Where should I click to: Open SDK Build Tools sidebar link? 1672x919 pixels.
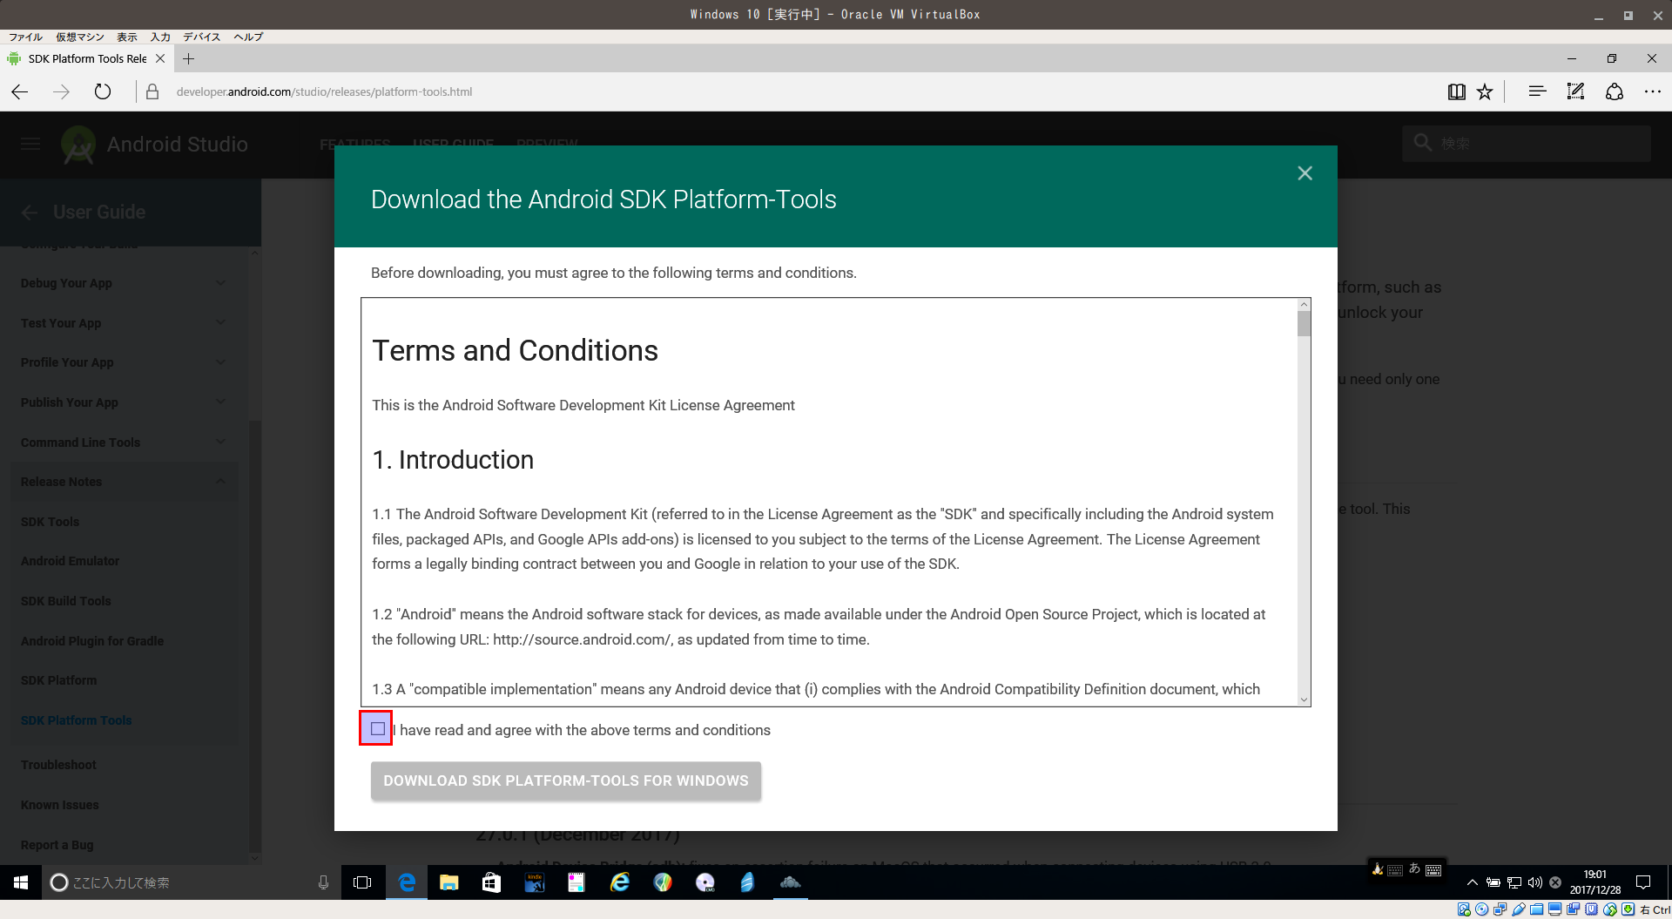(x=66, y=601)
